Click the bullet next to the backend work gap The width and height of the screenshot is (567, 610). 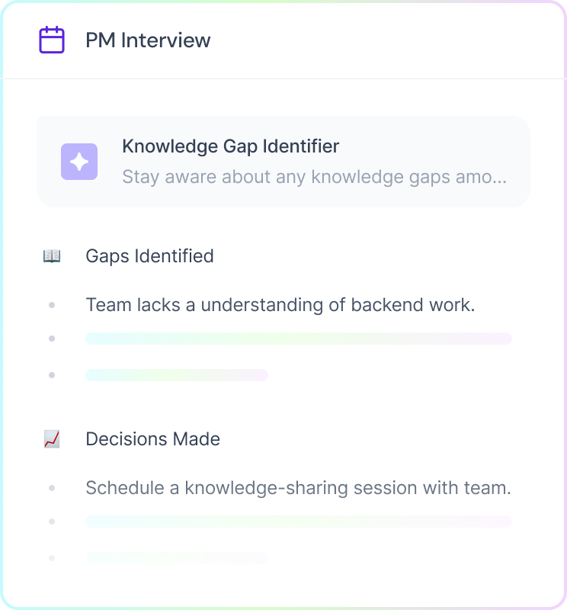(52, 304)
